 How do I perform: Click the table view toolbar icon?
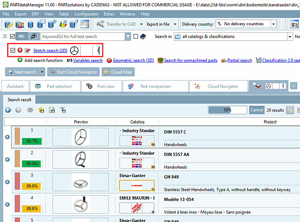85,24
